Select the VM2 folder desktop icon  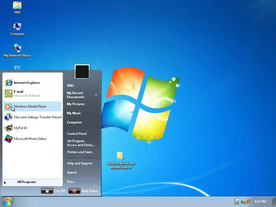(x=17, y=8)
